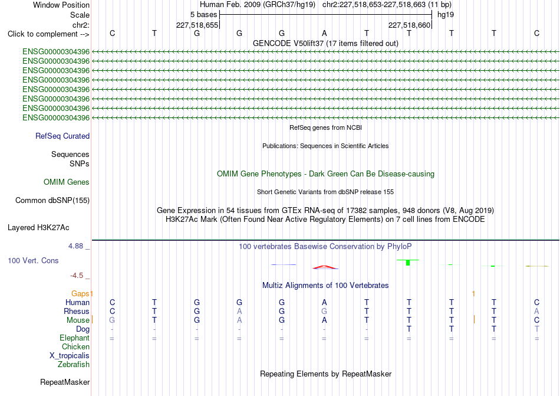This screenshot has width=560, height=396.
Task: Click the chr2:227,518,653-227,518,663 position text
Action: click(387, 5)
